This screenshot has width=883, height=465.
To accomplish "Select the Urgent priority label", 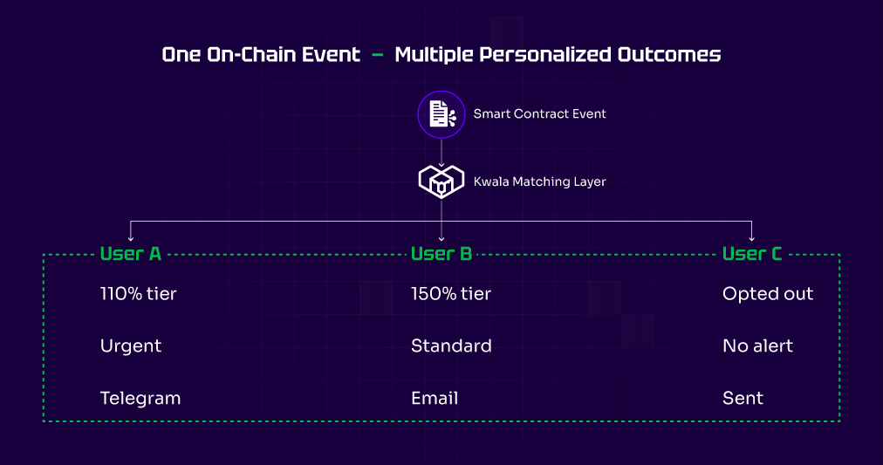I will (131, 346).
